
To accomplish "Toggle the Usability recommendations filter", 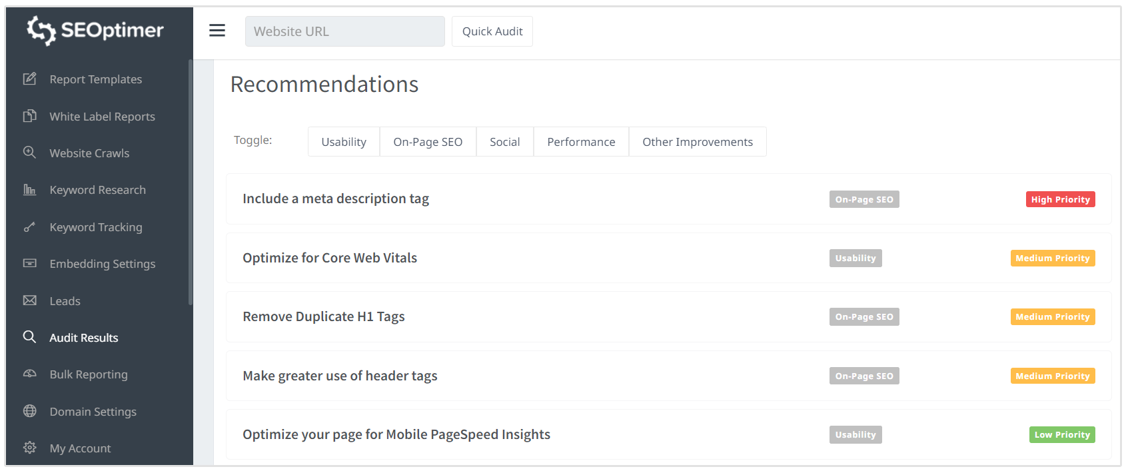I will click(344, 142).
